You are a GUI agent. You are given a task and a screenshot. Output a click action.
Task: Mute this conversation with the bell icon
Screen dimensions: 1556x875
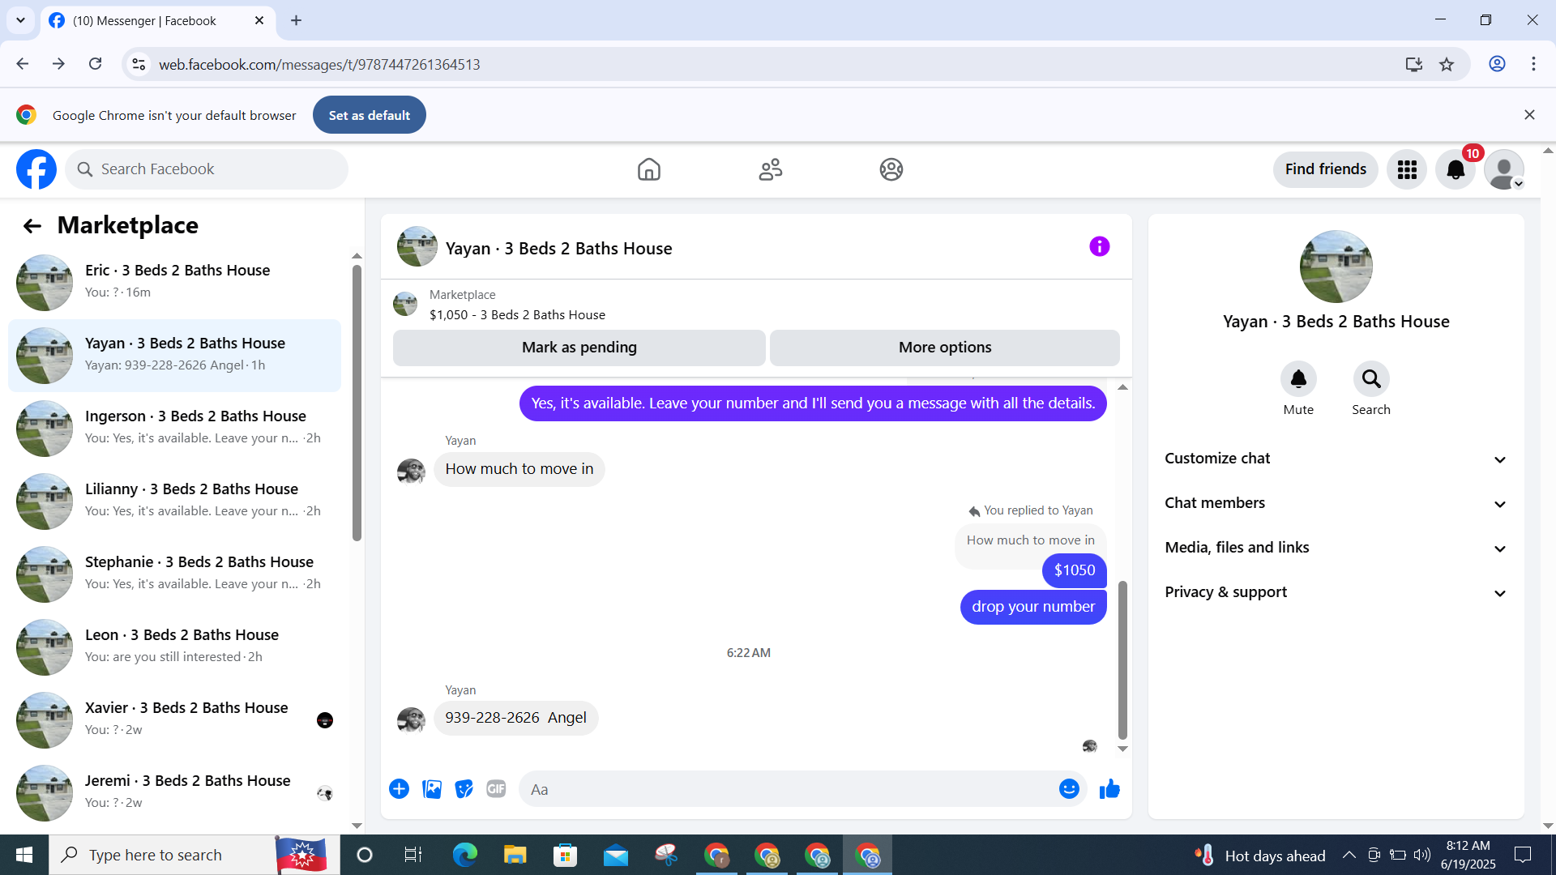(1298, 379)
